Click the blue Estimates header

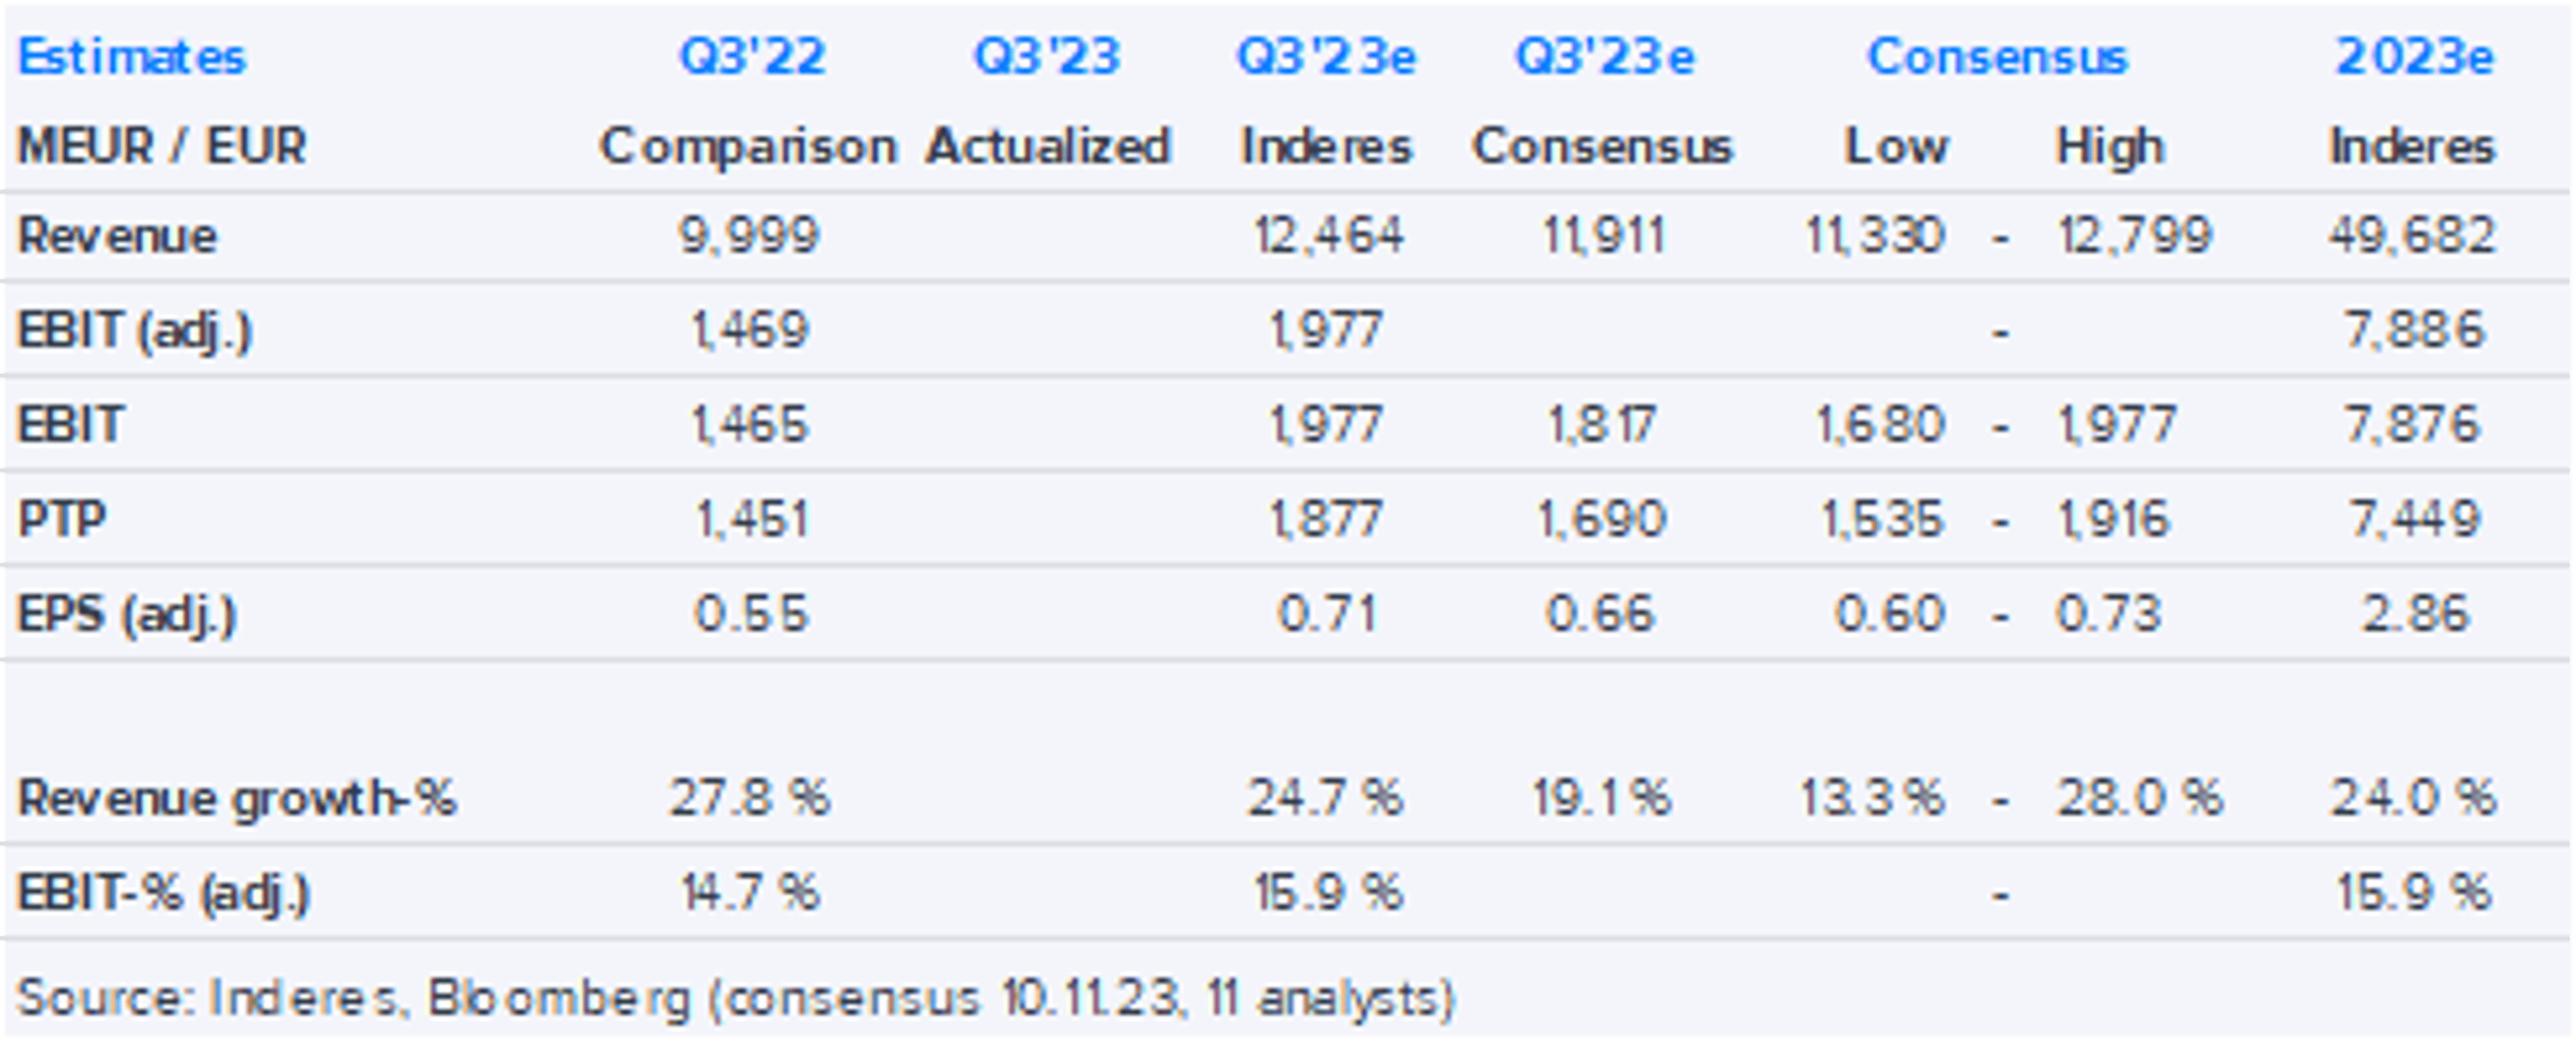(x=131, y=56)
